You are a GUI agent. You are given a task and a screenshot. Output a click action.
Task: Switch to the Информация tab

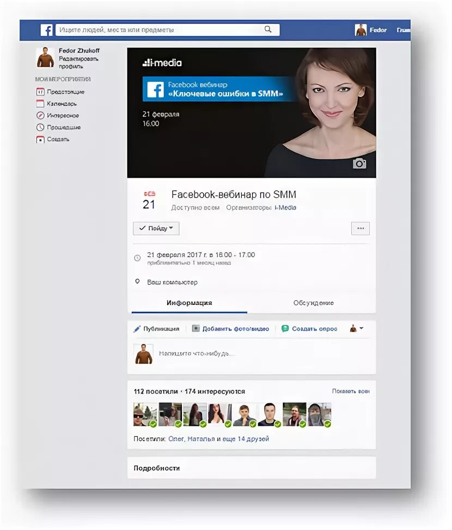click(x=190, y=303)
